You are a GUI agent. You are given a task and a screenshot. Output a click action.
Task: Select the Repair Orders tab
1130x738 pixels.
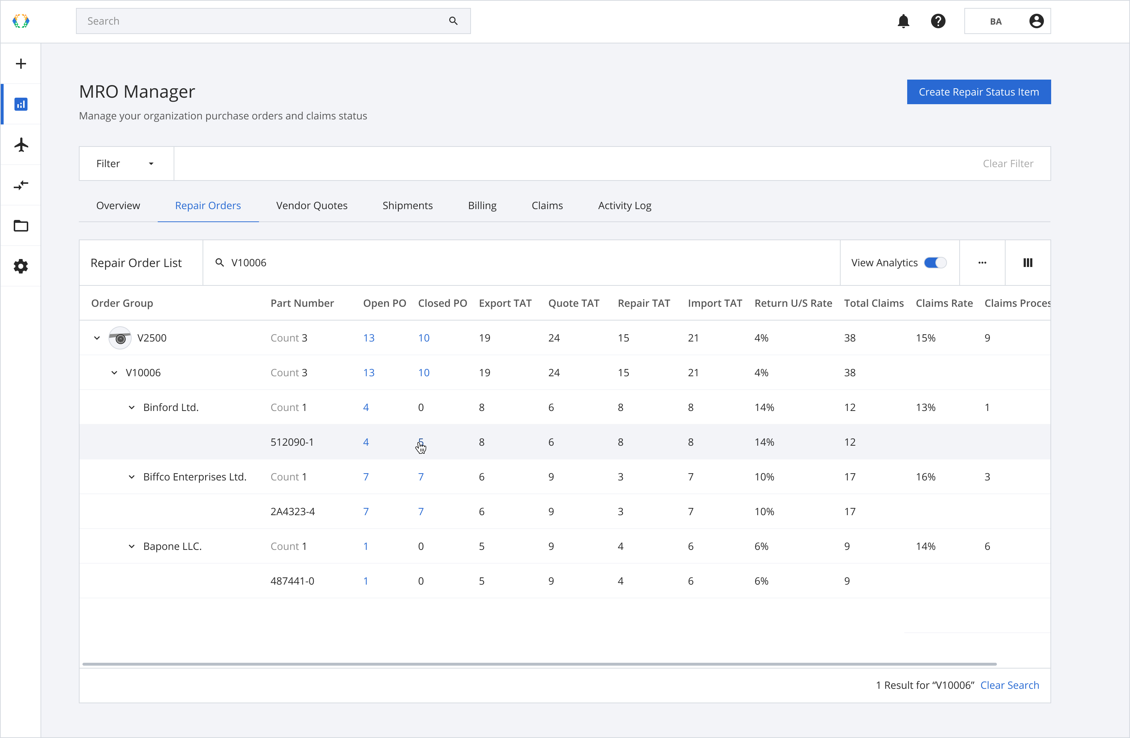click(208, 205)
